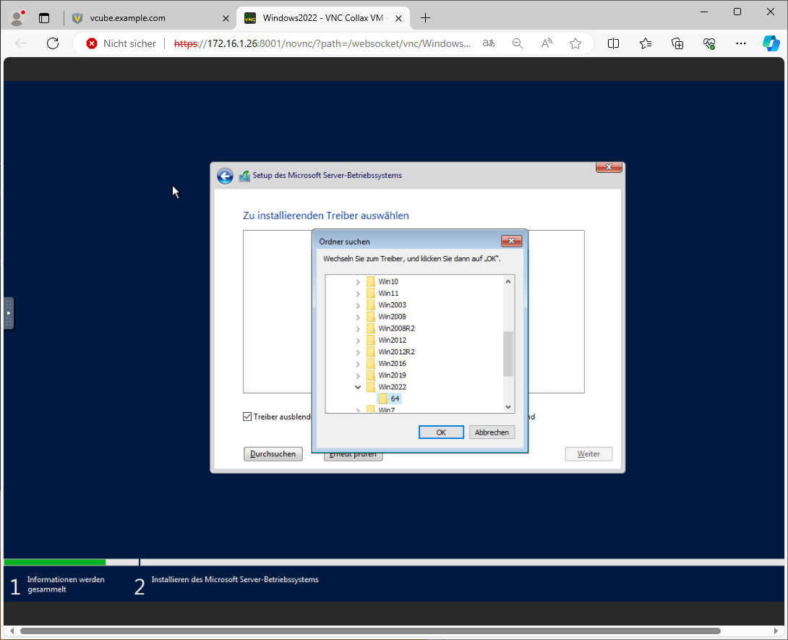Select the Win2008R2 folder name
The height and width of the screenshot is (640, 788).
tap(396, 329)
